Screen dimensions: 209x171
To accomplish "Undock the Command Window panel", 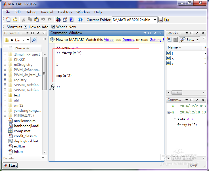I will (x=155, y=33).
